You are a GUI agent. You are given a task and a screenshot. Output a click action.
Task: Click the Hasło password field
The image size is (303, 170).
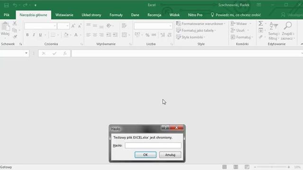coord(153,145)
